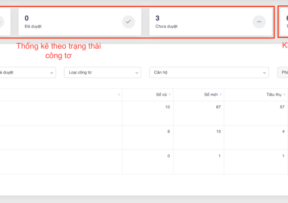This screenshot has height=203, width=288.
Task: Click the sort icon in the first wide column header
Action: click(119, 94)
